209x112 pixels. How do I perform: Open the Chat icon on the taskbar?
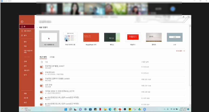80,109
